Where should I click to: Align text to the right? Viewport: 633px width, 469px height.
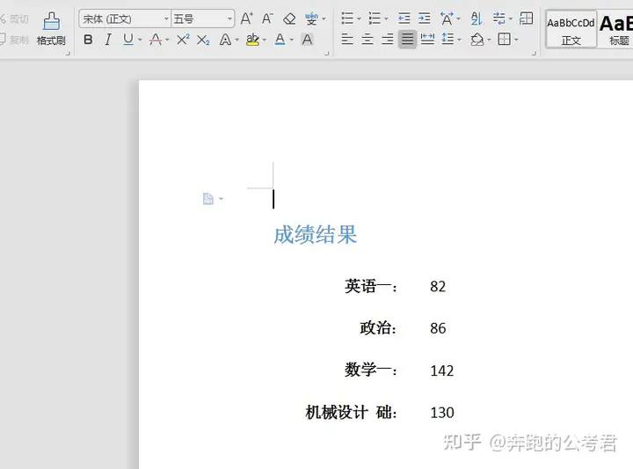tap(388, 40)
